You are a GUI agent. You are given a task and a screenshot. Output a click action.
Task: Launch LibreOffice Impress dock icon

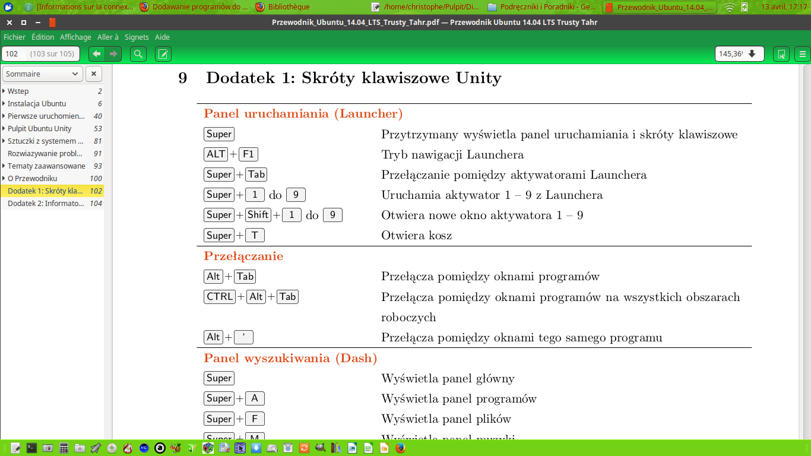click(x=384, y=448)
